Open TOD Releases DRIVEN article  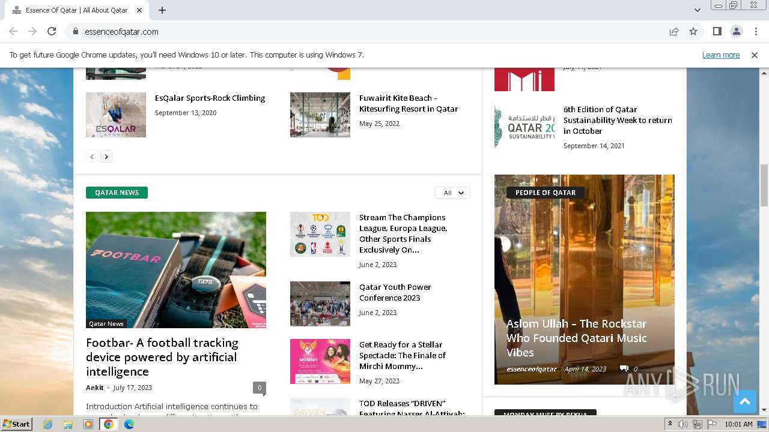pyautogui.click(x=412, y=409)
